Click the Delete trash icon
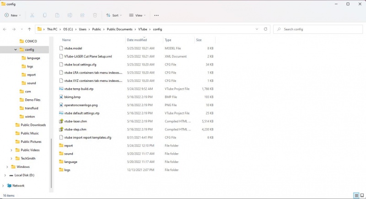Screen dimensions: 366x199 click(95, 15)
